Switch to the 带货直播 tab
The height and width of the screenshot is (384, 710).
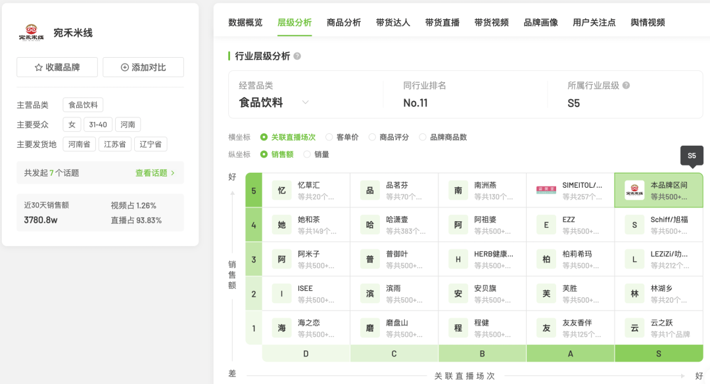[442, 22]
